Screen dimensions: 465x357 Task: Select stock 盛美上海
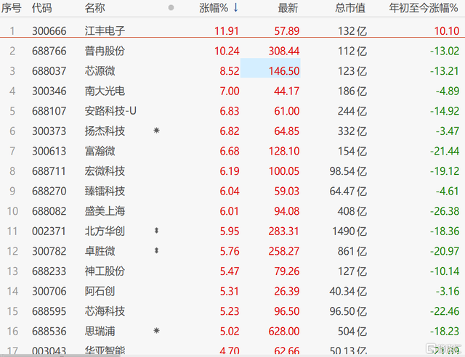(x=105, y=211)
